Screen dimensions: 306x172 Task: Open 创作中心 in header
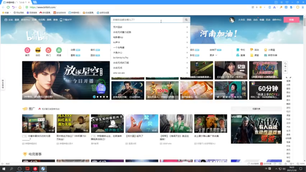[x=277, y=20]
